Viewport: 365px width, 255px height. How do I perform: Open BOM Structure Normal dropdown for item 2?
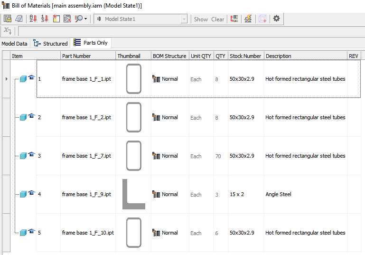coord(170,117)
